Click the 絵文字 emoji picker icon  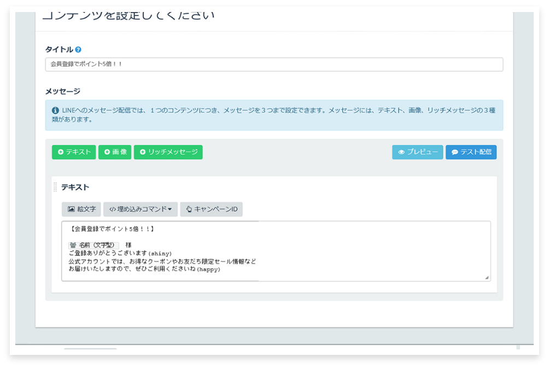pos(72,209)
